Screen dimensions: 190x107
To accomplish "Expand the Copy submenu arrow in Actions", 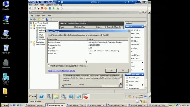I will 142,85.
